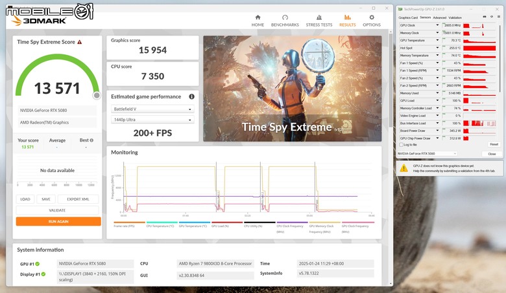Click the red warning triangle beside Time Spy Extreme Score
The width and height of the screenshot is (506, 293).
[79, 42]
